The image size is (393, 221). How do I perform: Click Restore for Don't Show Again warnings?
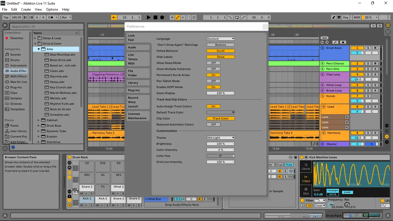click(x=221, y=45)
